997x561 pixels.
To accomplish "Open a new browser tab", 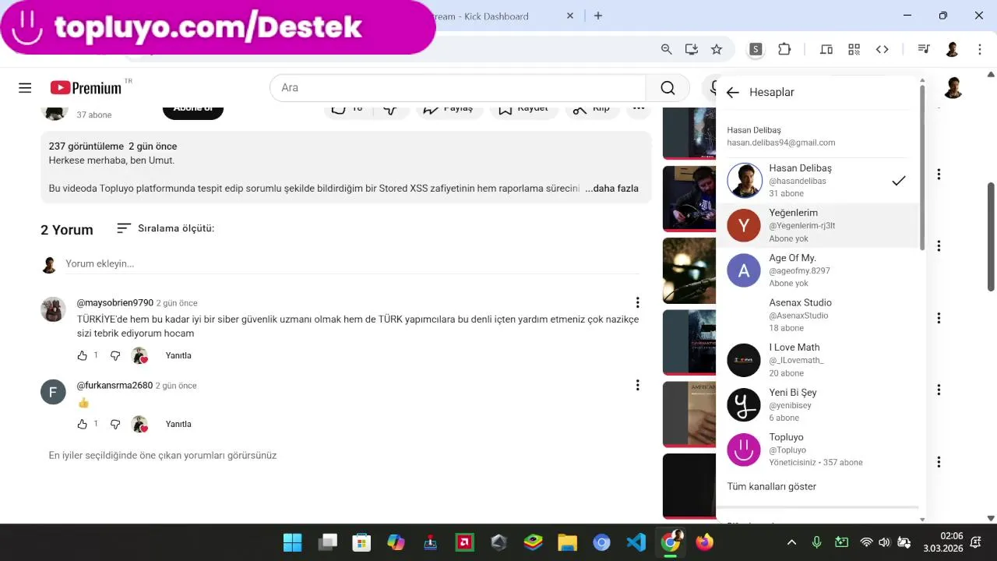I will tap(598, 16).
